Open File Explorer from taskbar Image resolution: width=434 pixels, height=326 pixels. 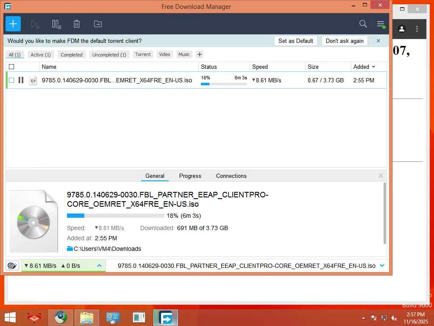coord(86,318)
